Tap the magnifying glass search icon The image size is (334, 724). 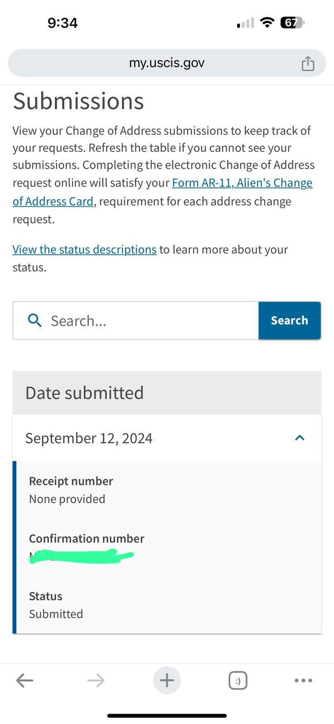click(35, 320)
